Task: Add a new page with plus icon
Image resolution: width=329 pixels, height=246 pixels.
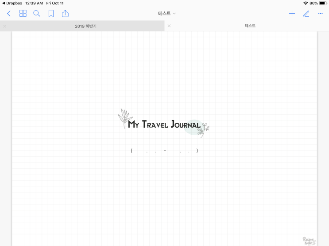Action: [292, 14]
